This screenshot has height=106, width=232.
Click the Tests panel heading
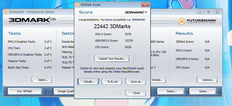[x=14, y=33]
